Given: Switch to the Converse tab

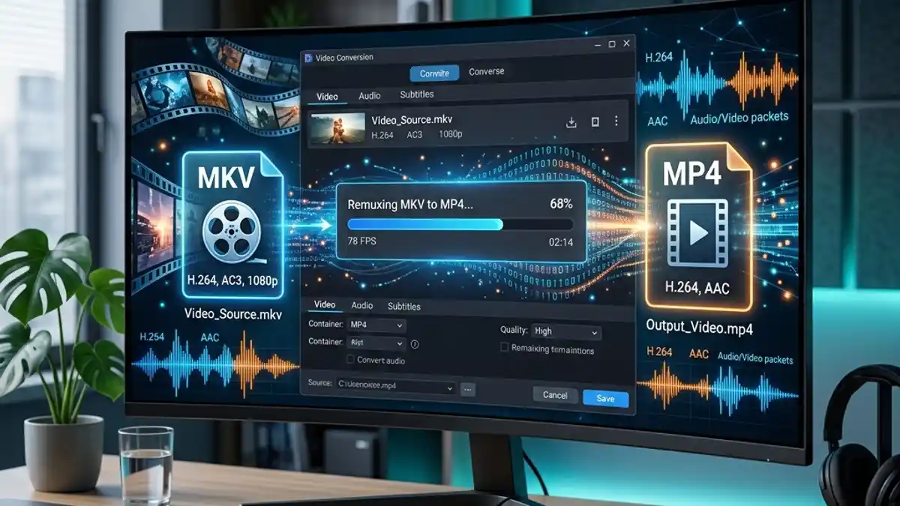Looking at the screenshot, I should tap(487, 72).
